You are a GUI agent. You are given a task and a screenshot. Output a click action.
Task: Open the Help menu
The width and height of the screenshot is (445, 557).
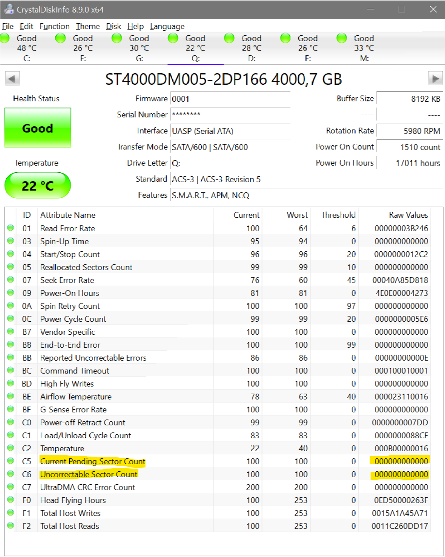pyautogui.click(x=135, y=26)
